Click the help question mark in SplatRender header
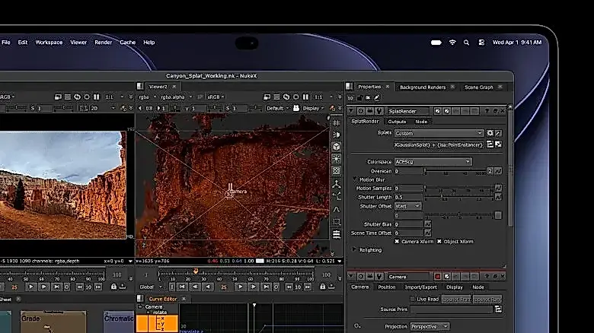This screenshot has height=333, width=594. [x=487, y=111]
